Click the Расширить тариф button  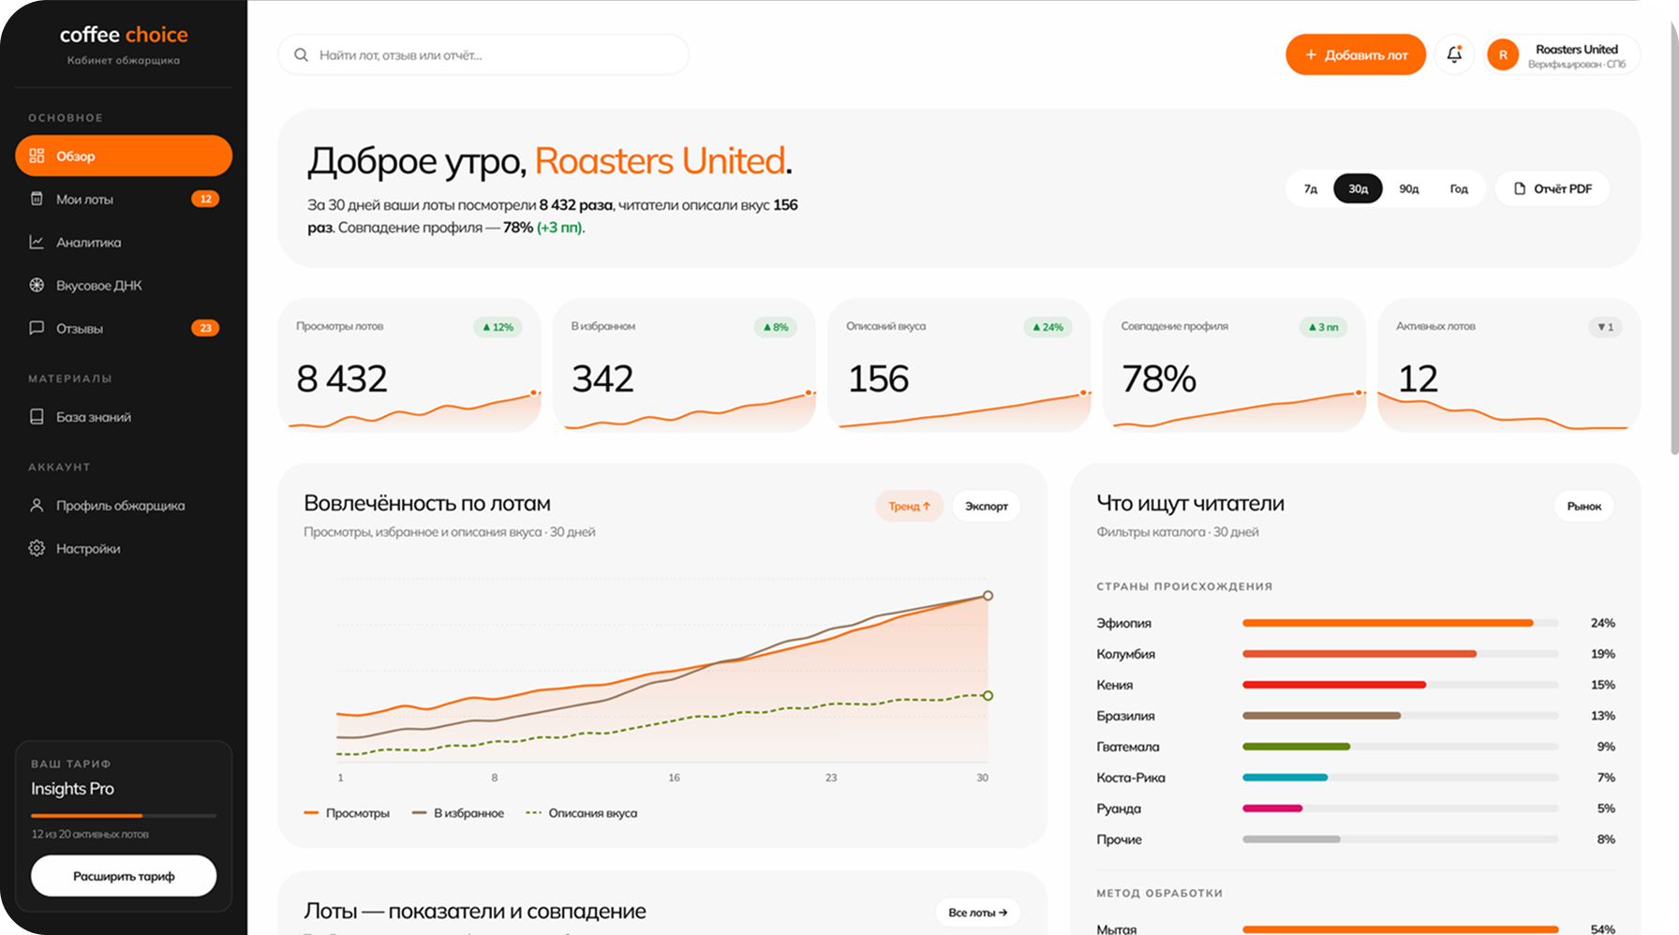coord(124,876)
